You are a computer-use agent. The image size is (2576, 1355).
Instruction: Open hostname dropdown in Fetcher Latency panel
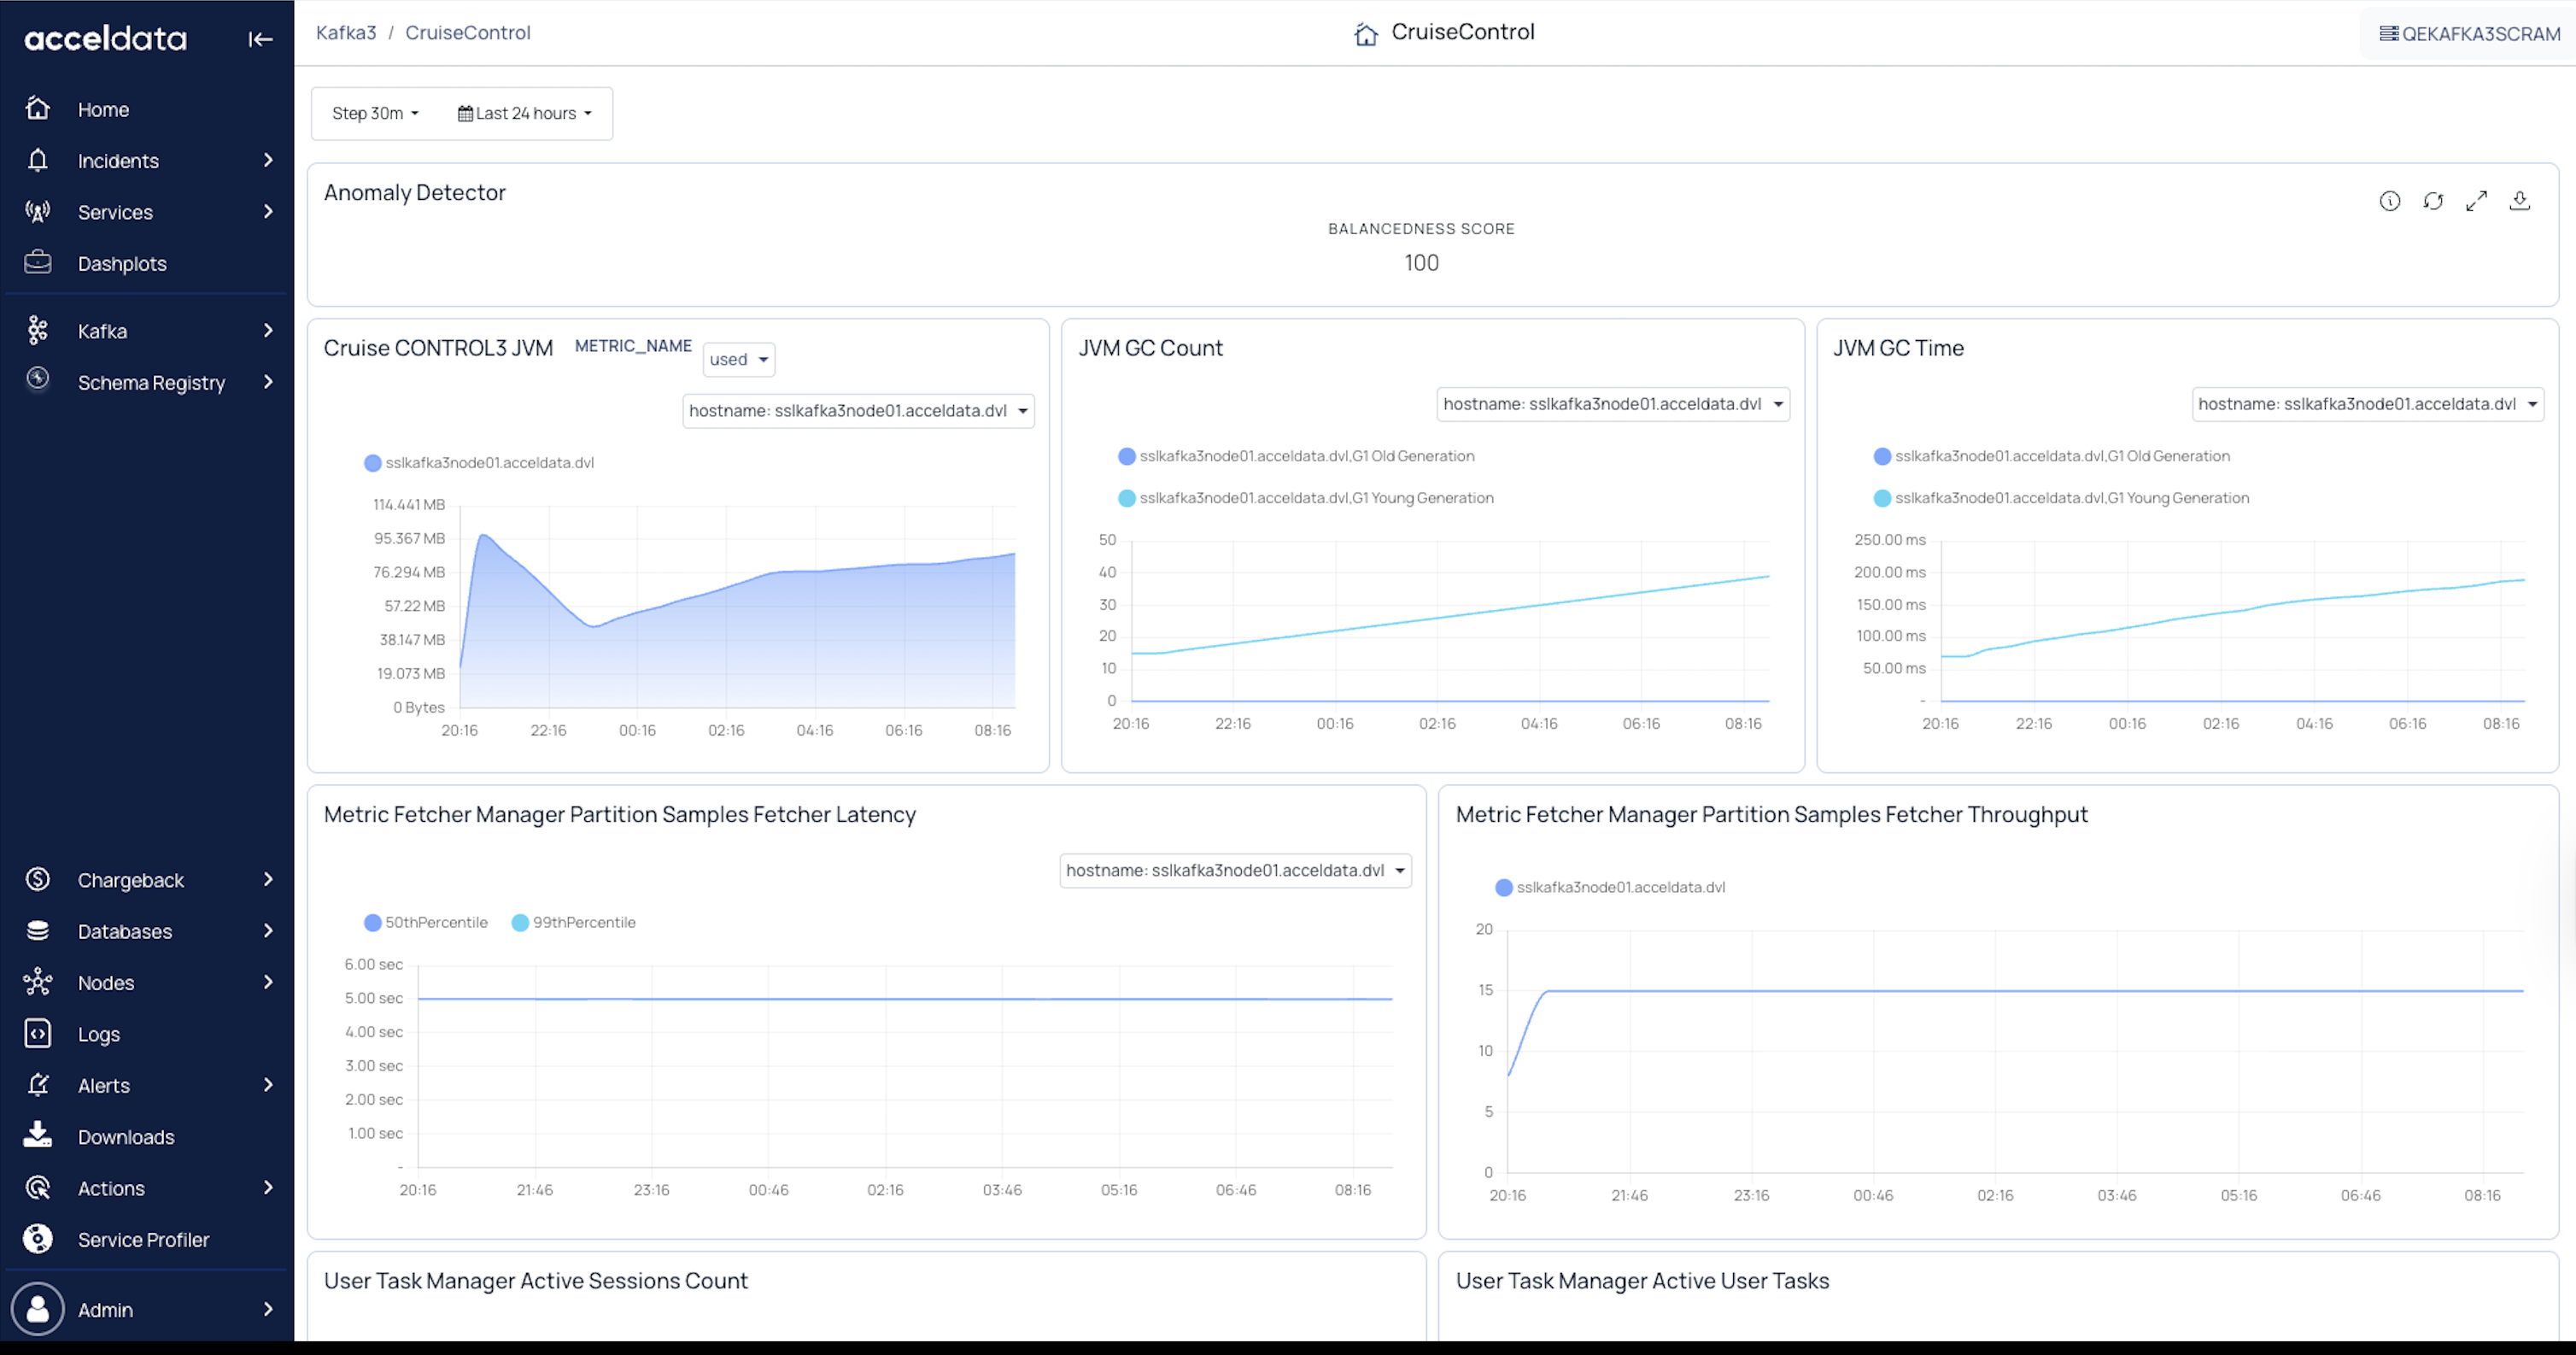(x=1236, y=870)
